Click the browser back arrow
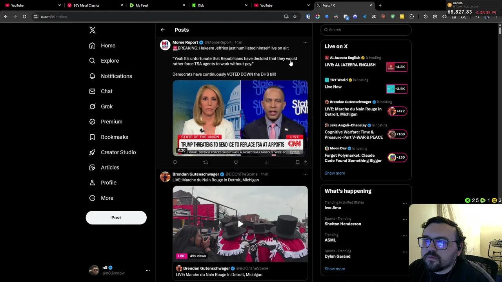502x282 pixels. pyautogui.click(x=5, y=16)
